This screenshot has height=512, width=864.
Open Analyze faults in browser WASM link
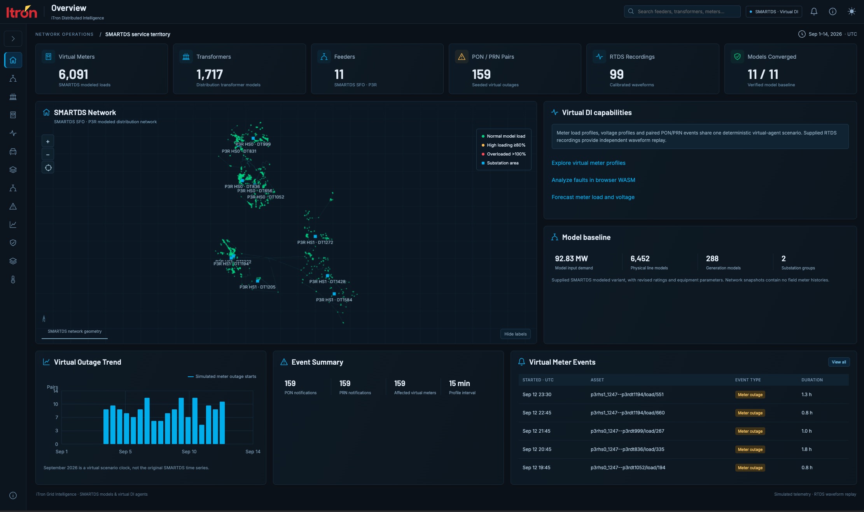point(593,180)
